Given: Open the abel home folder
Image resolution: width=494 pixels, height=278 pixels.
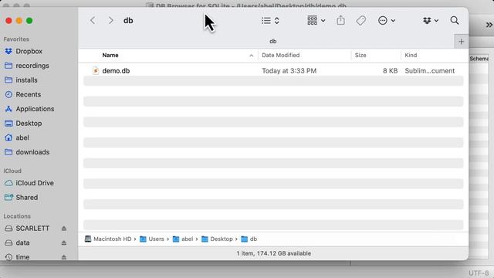Looking at the screenshot, I should 22,137.
